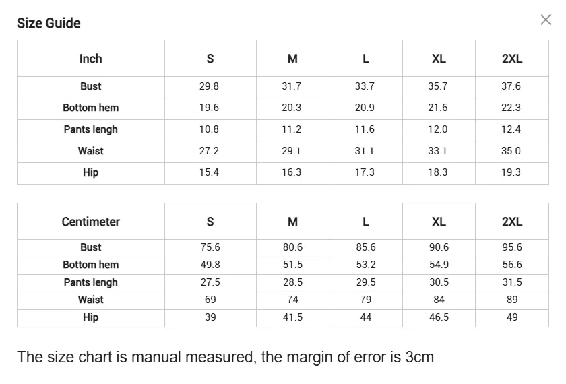Click the 2XL header in the Inch table
566x384 pixels.
click(511, 59)
